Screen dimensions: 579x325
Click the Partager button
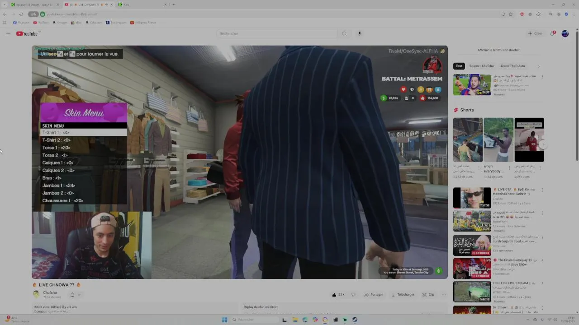tap(374, 295)
